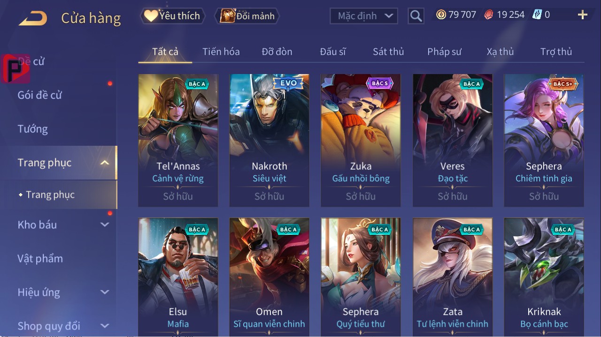Select Zuka Gấu nhồi bông skin card
Viewport: 601px width, 337px height.
pyautogui.click(x=361, y=140)
